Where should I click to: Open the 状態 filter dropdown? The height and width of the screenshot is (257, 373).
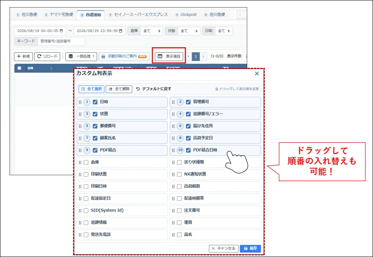point(189,31)
